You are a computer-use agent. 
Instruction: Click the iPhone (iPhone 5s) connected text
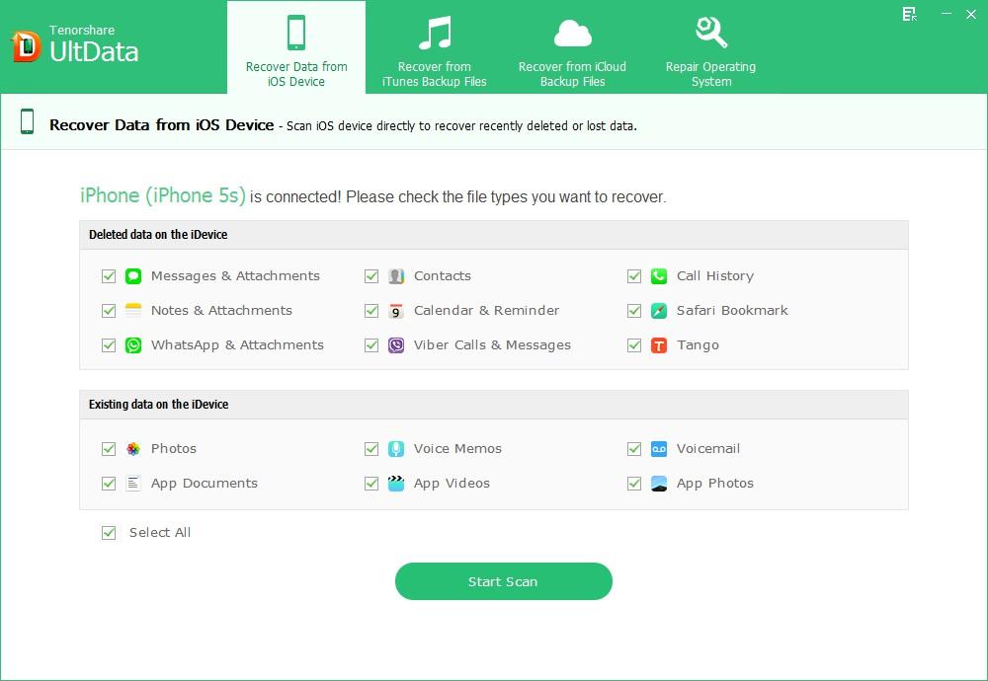click(163, 195)
